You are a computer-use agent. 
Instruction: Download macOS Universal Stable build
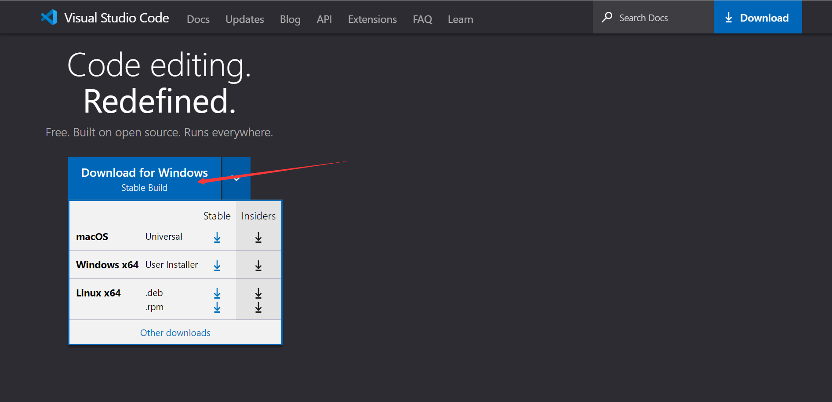click(x=217, y=238)
